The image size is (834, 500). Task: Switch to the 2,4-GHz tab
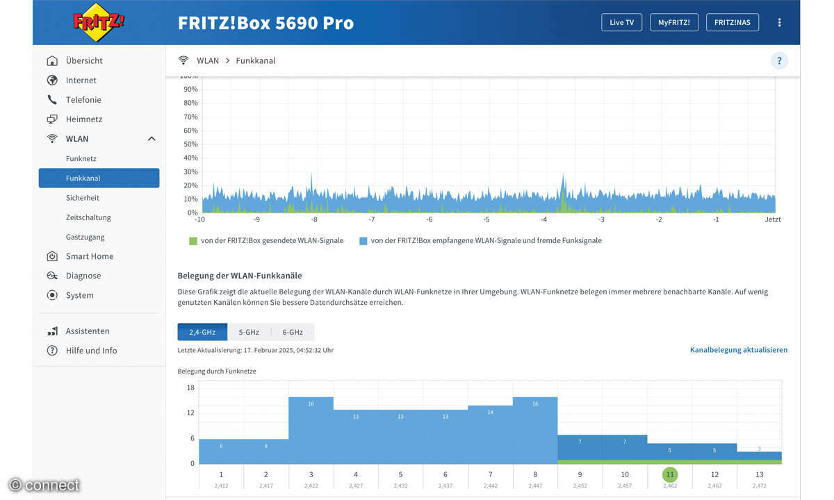coord(202,332)
